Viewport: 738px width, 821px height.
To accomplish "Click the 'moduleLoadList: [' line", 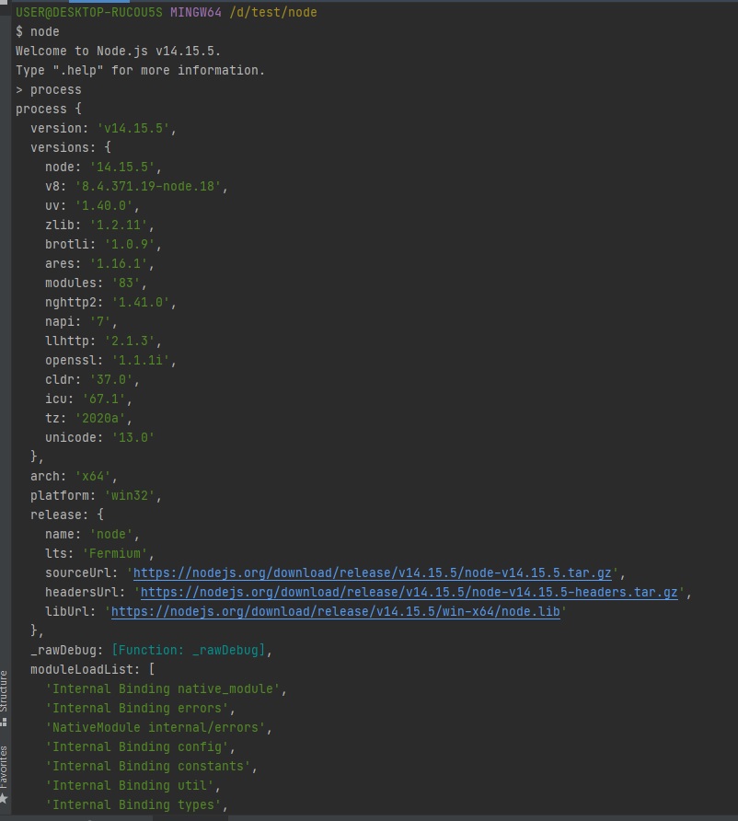I will point(93,670).
